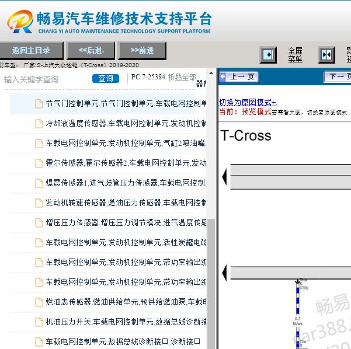
Task: Click file icon beside 燃油表传感器 row
Action: tap(39, 302)
